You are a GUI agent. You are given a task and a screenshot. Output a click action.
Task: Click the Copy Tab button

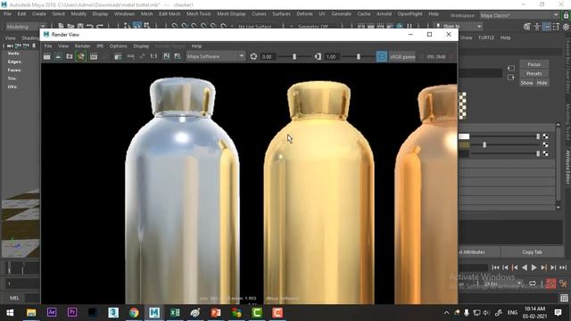point(532,251)
